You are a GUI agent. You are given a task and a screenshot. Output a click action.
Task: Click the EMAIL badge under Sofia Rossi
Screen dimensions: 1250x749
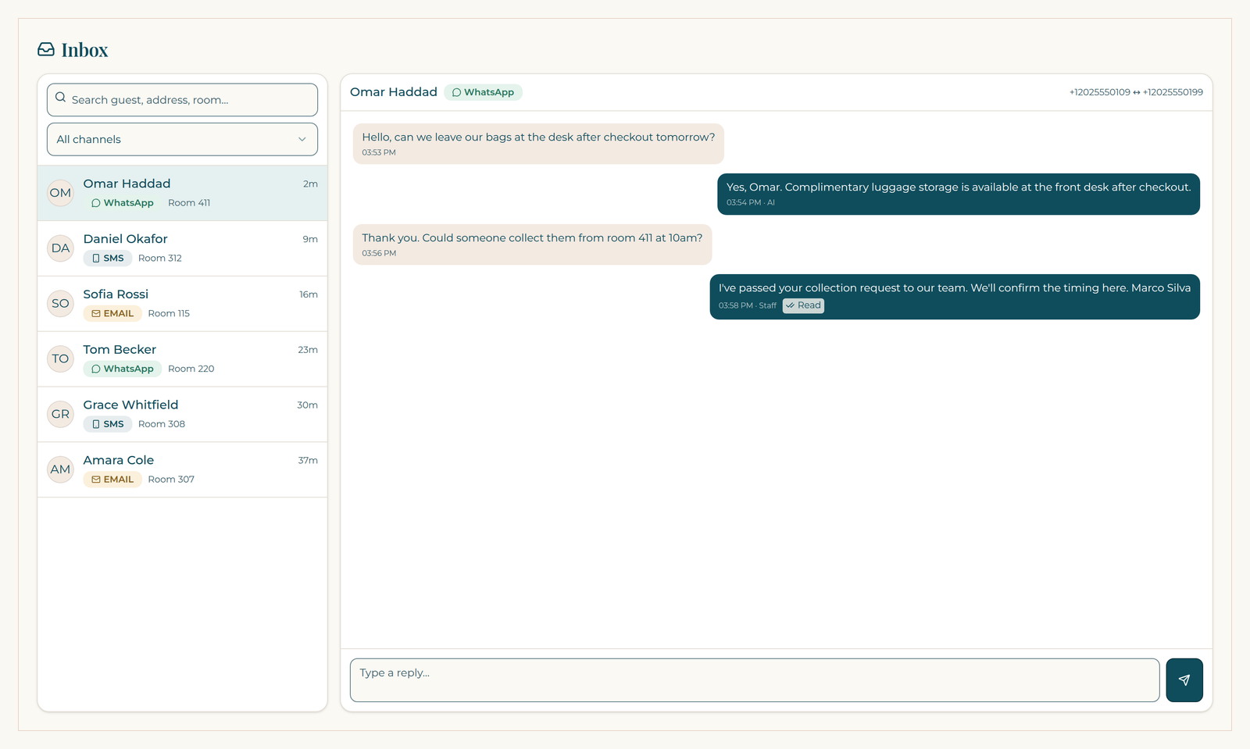tap(112, 314)
